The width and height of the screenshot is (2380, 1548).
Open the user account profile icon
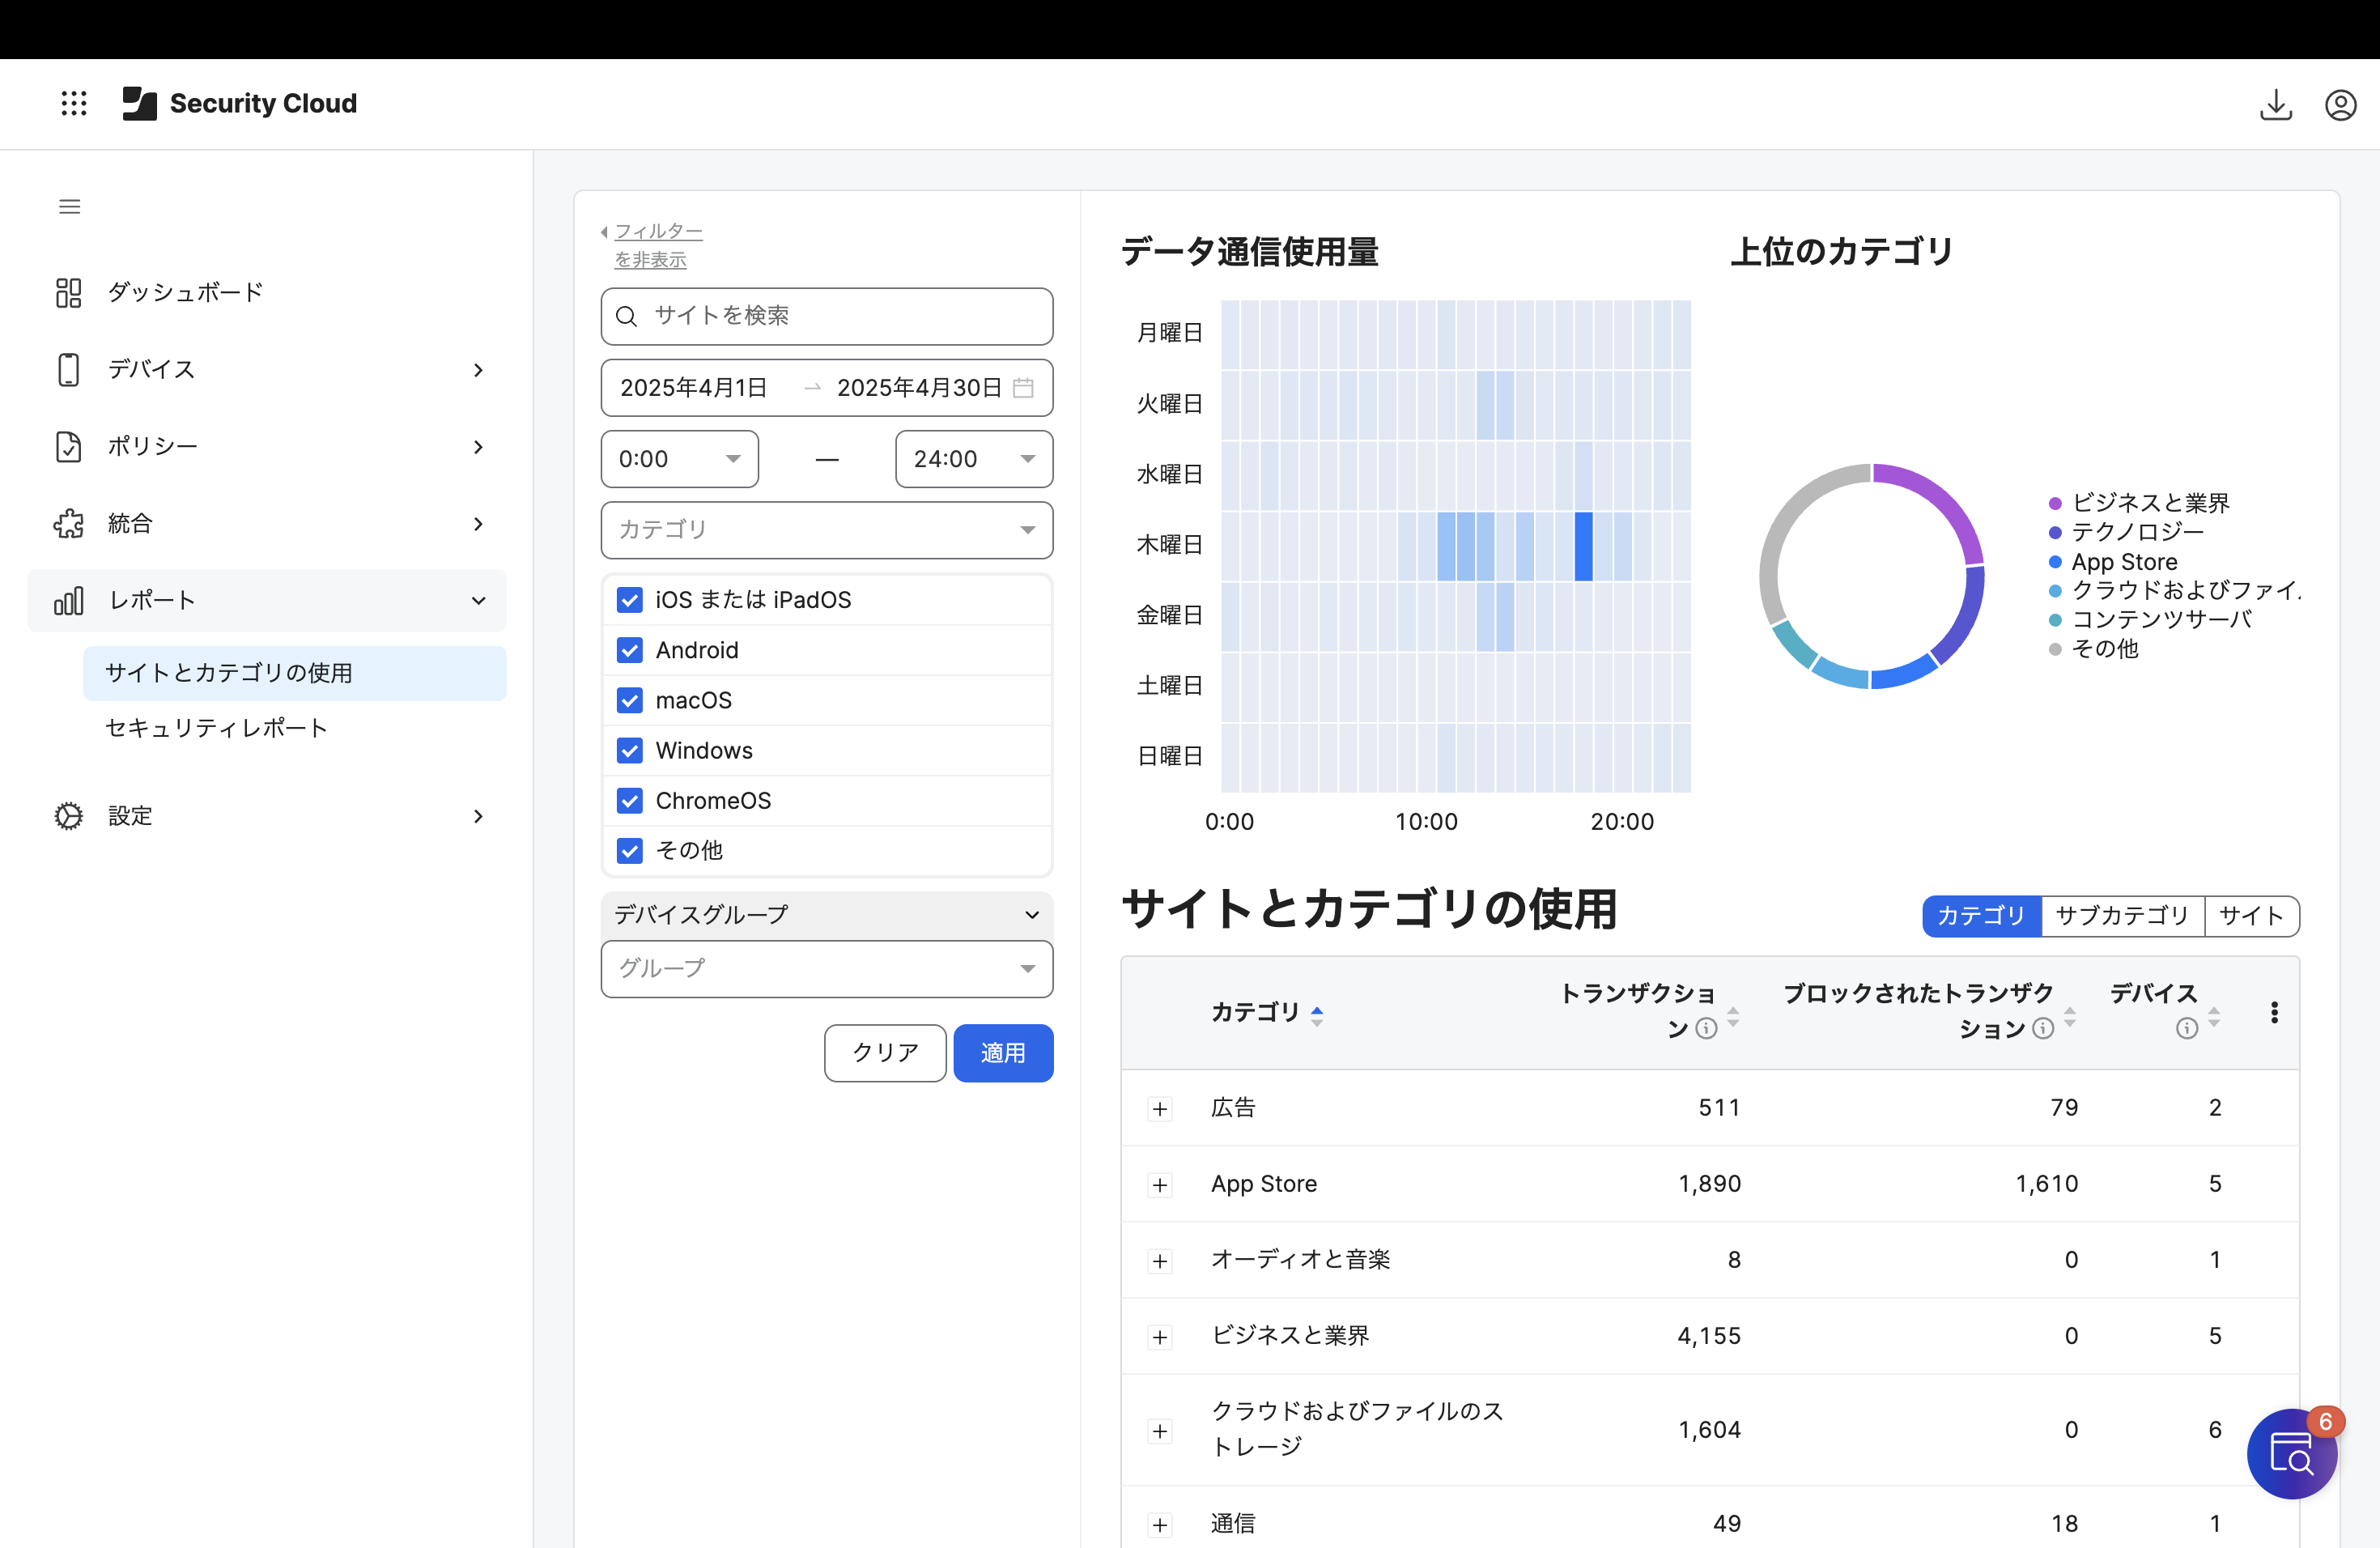tap(2340, 104)
